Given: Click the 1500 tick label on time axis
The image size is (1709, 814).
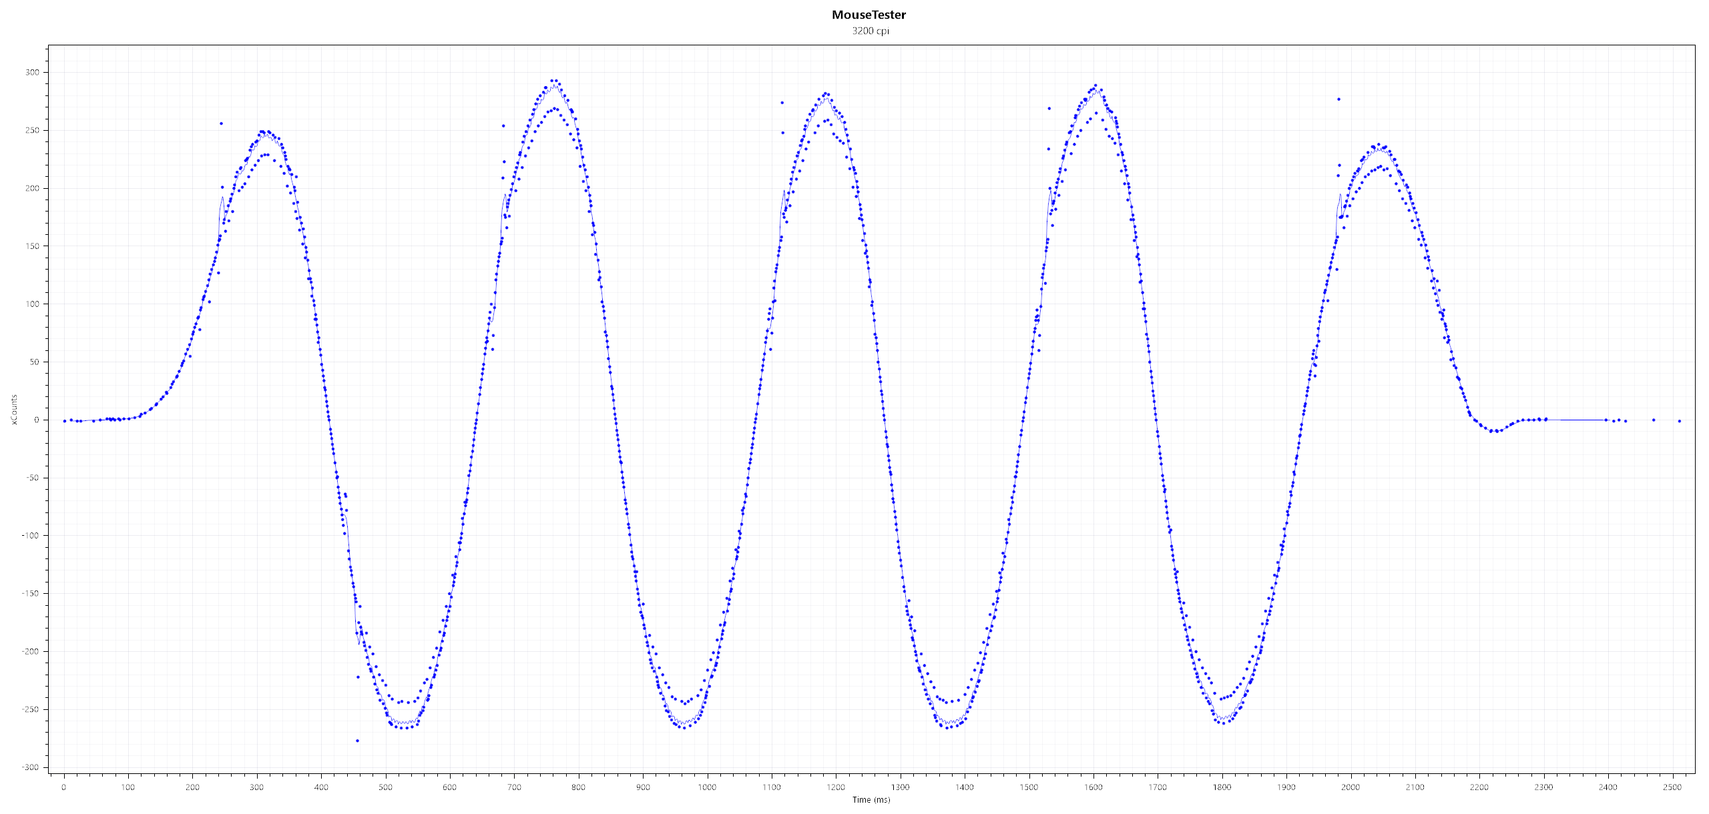Looking at the screenshot, I should [1029, 787].
